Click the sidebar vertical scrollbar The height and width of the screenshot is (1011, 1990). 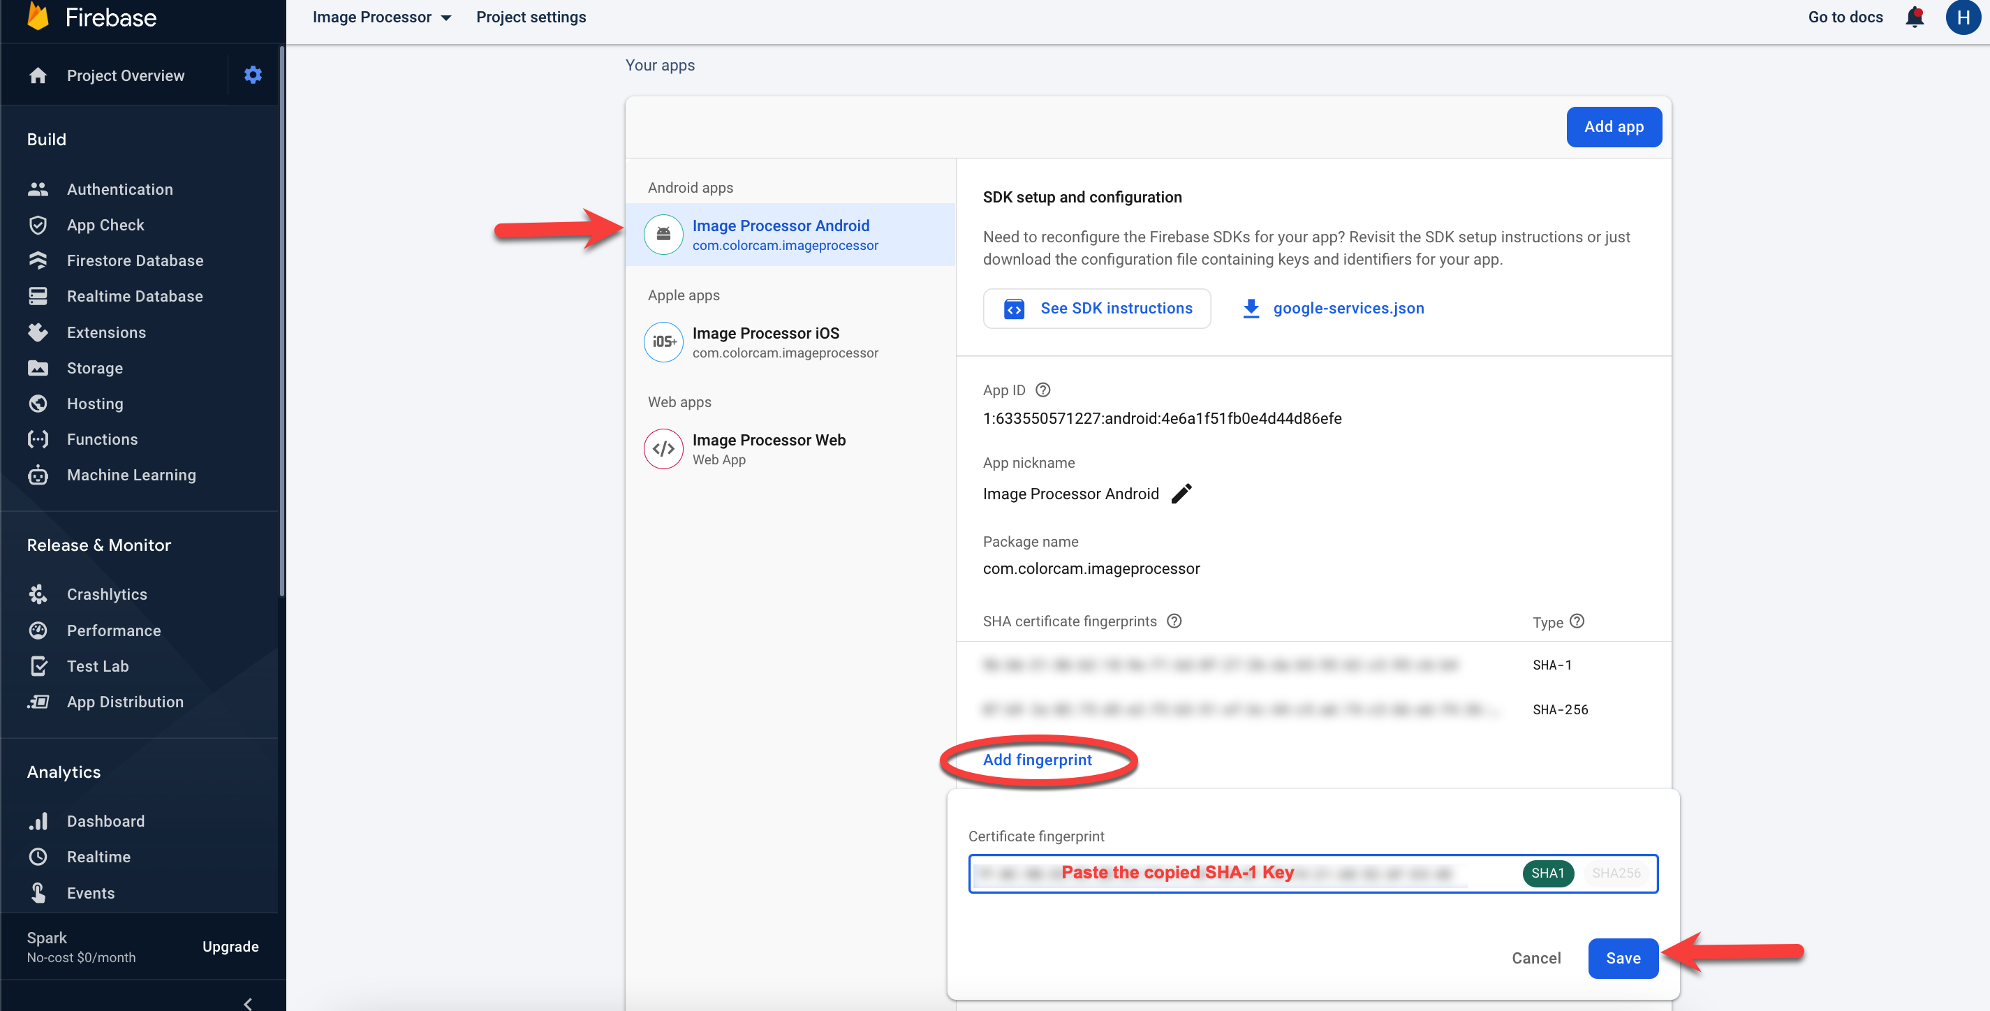coord(282,321)
